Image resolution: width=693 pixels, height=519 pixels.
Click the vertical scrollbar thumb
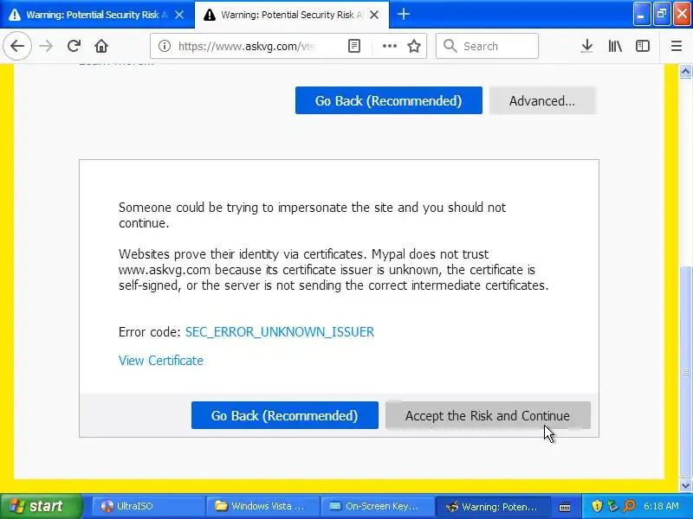(685, 373)
